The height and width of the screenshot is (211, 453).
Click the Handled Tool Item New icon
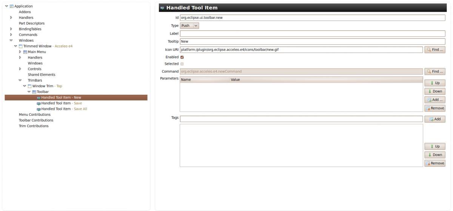(39, 98)
